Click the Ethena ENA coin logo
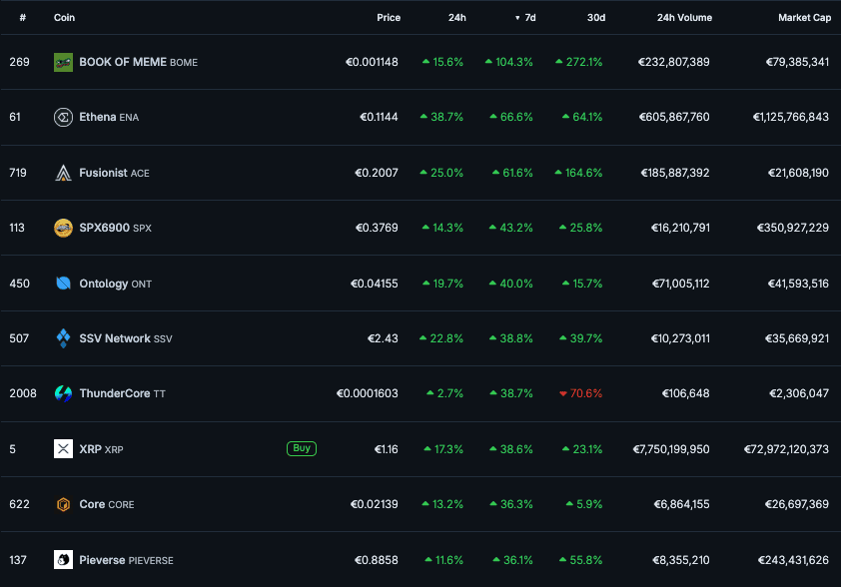The image size is (841, 587). click(63, 117)
